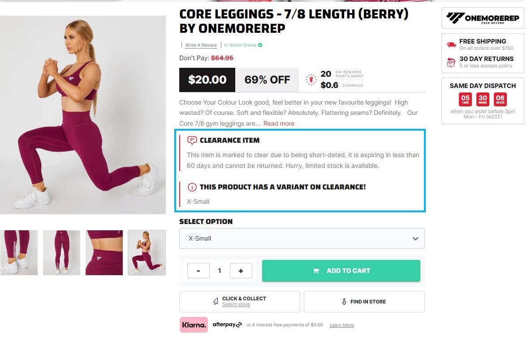Expand description with Read more

point(279,123)
